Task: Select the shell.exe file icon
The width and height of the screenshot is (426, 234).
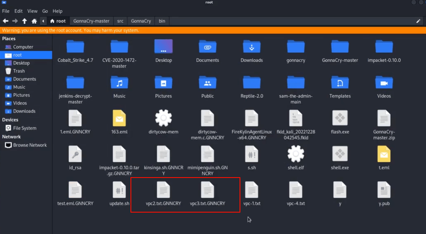Action: click(x=340, y=154)
